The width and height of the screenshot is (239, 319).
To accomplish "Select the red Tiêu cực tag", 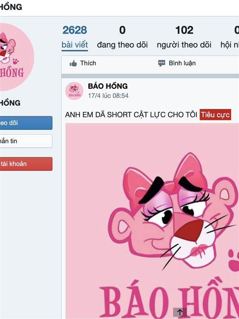I will (215, 115).
